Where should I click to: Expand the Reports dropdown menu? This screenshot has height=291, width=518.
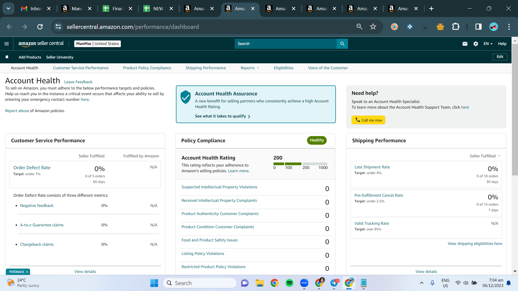[250, 68]
